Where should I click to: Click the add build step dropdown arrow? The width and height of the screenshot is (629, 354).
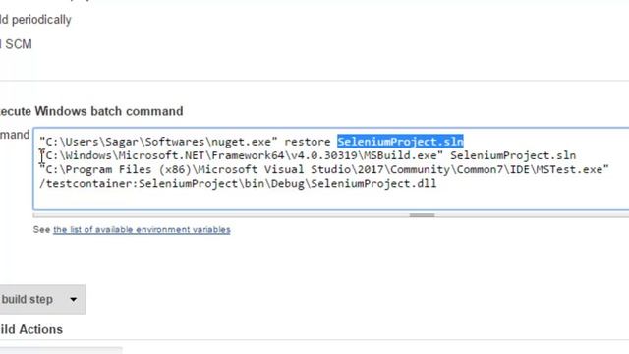(x=73, y=299)
